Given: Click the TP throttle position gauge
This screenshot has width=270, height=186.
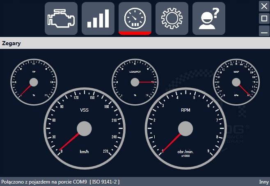Looking at the screenshot, I should pyautogui.click(x=34, y=82).
